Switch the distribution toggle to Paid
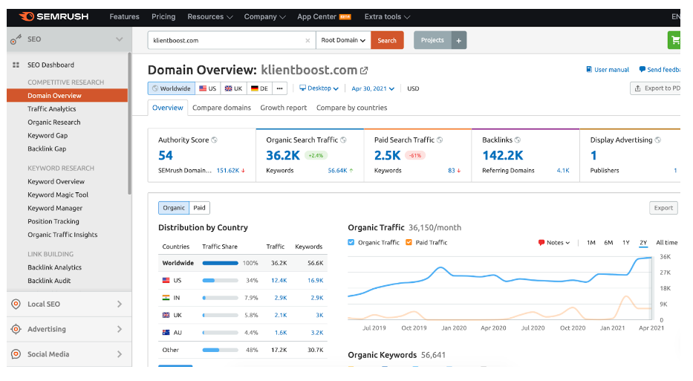This screenshot has height=381, width=693. point(199,208)
